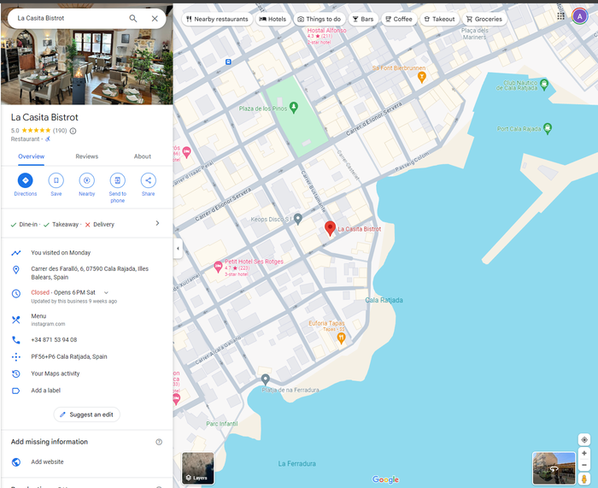598x488 pixels.
Task: Click the wheelchair accessibility icon
Action: tap(48, 139)
